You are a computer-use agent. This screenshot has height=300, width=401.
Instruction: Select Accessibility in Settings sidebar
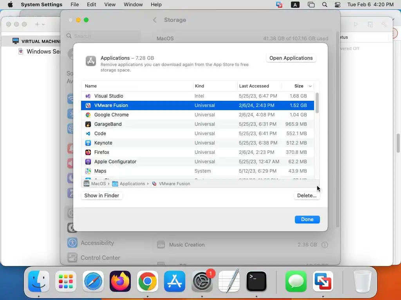point(97,243)
